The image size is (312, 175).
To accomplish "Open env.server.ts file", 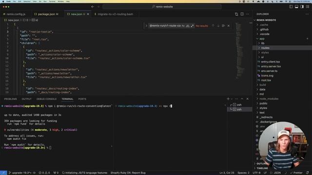I will 269,71.
